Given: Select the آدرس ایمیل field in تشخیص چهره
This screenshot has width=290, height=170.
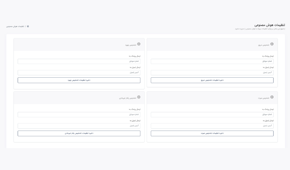Looking at the screenshot, I should (79, 73).
